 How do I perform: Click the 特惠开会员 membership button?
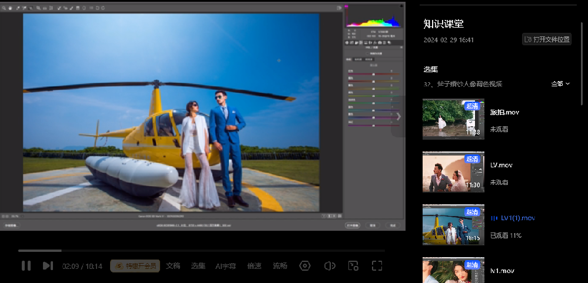135,266
